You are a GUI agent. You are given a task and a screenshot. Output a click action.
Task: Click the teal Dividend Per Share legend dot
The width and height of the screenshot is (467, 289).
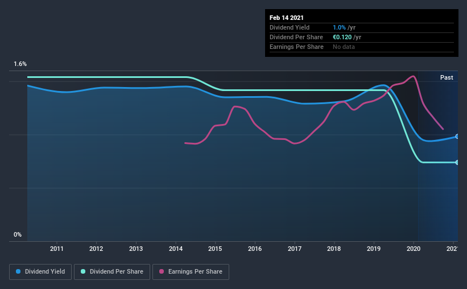tap(83, 271)
